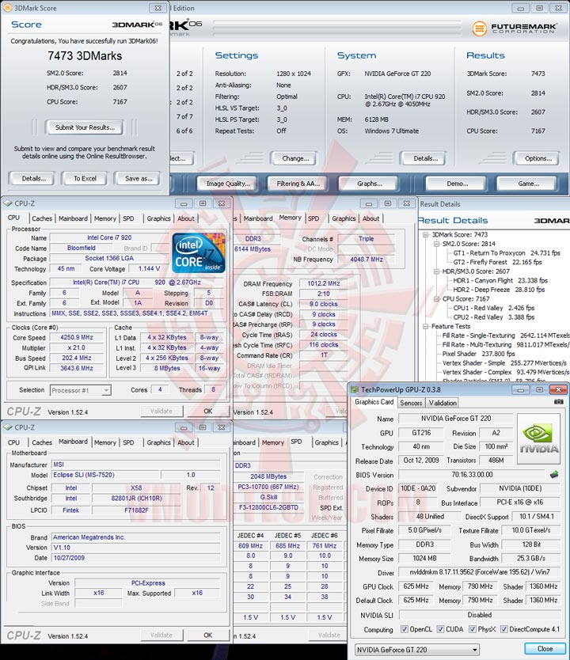Click the GPU-Z camera screenshot icon
Viewport: 570px width, 660px height.
(558, 402)
